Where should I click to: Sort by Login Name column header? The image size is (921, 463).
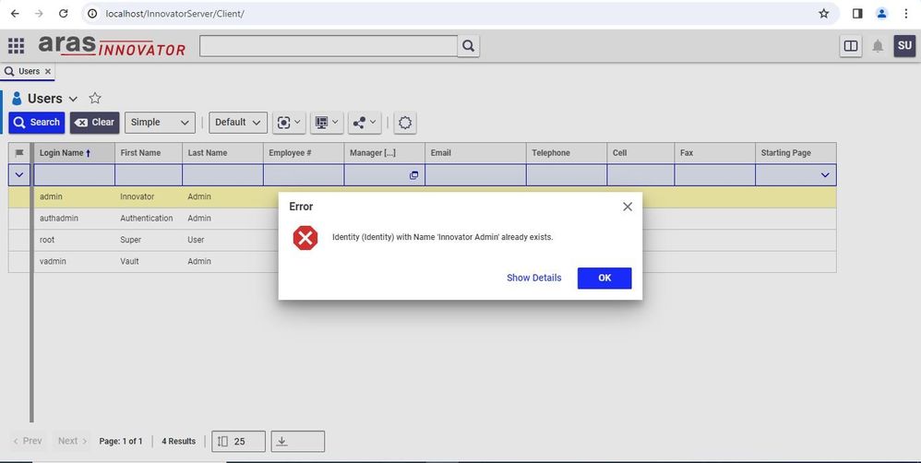click(65, 153)
